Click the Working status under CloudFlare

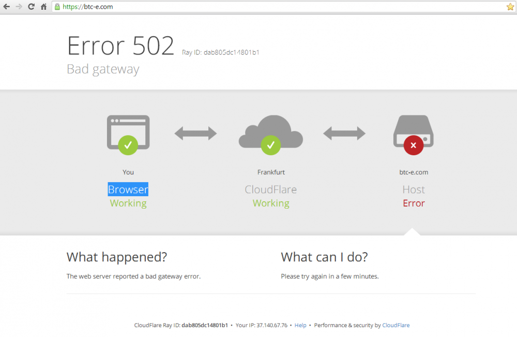tap(271, 203)
